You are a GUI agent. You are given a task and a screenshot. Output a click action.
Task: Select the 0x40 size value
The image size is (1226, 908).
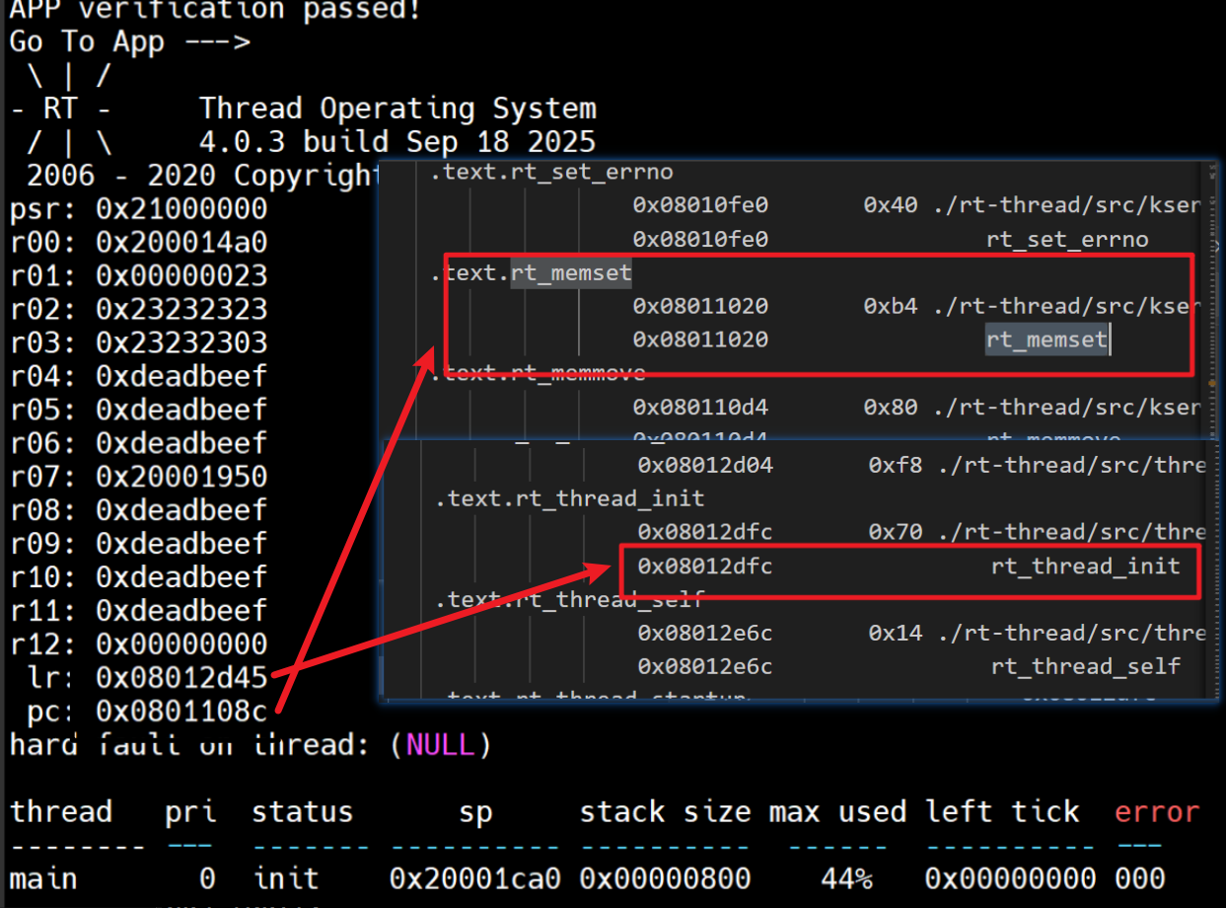[x=891, y=205]
